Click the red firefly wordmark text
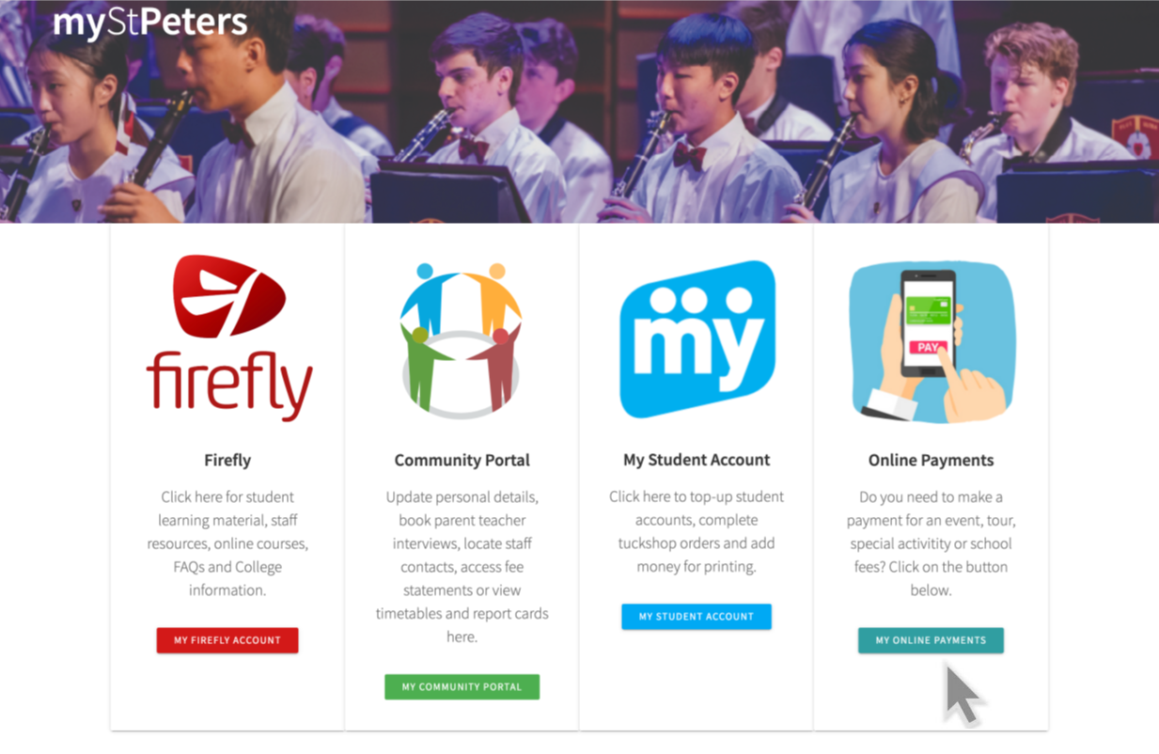 click(229, 384)
